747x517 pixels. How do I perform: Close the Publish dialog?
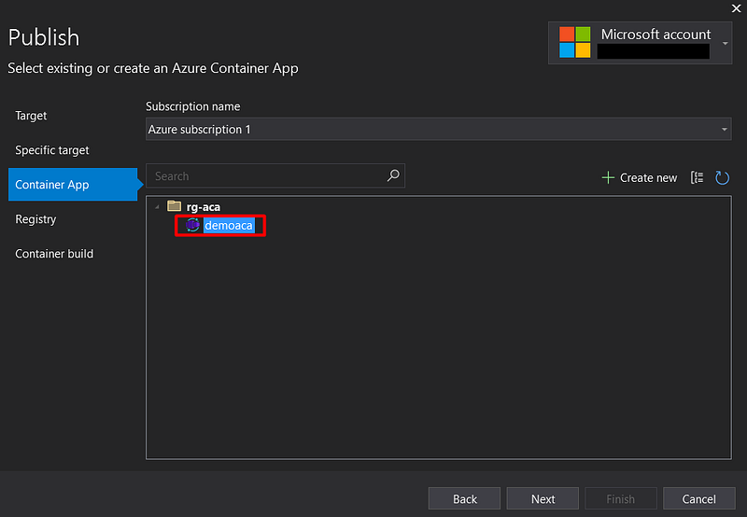point(736,8)
